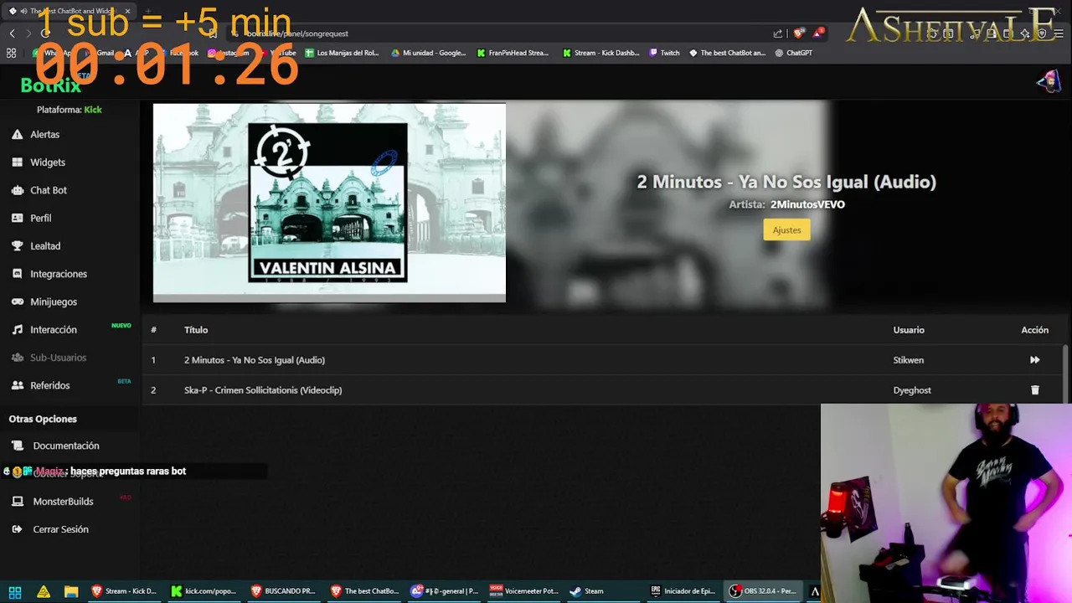The height and width of the screenshot is (603, 1072).
Task: Open the user avatar at top right
Action: click(x=1049, y=82)
